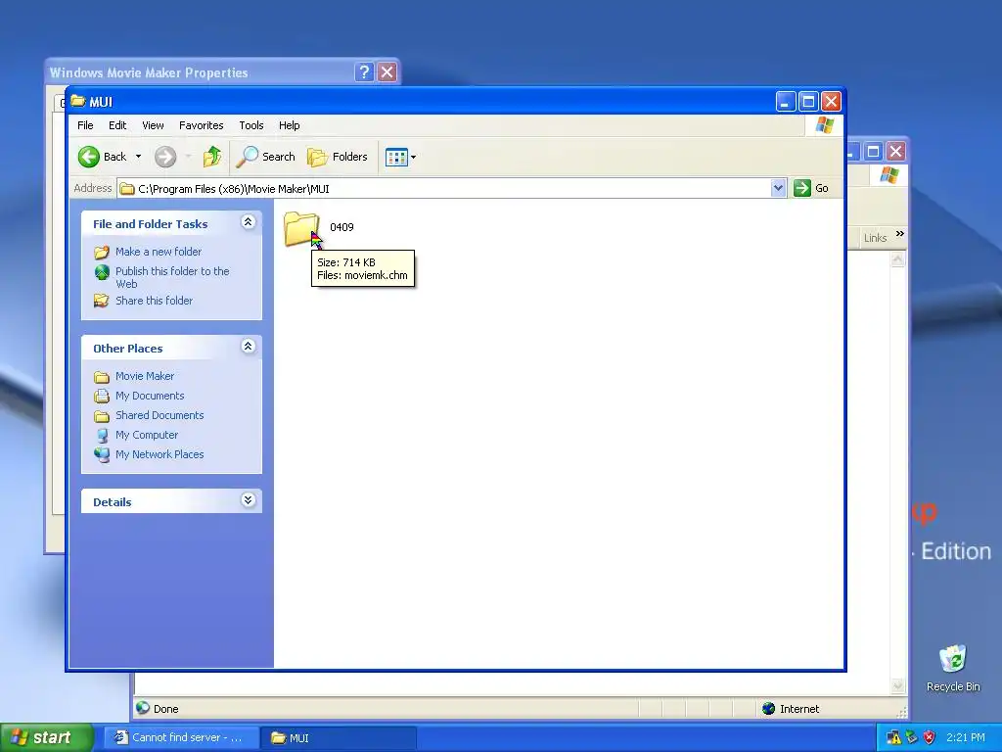
Task: Expand Links toolbar chevron in browser window
Action: tap(900, 234)
